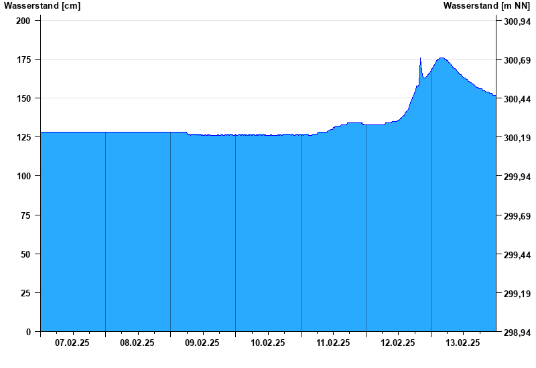Image resolution: width=536 pixels, height=368 pixels.
Task: Select the 125 value on left axis
Action: [x=23, y=137]
